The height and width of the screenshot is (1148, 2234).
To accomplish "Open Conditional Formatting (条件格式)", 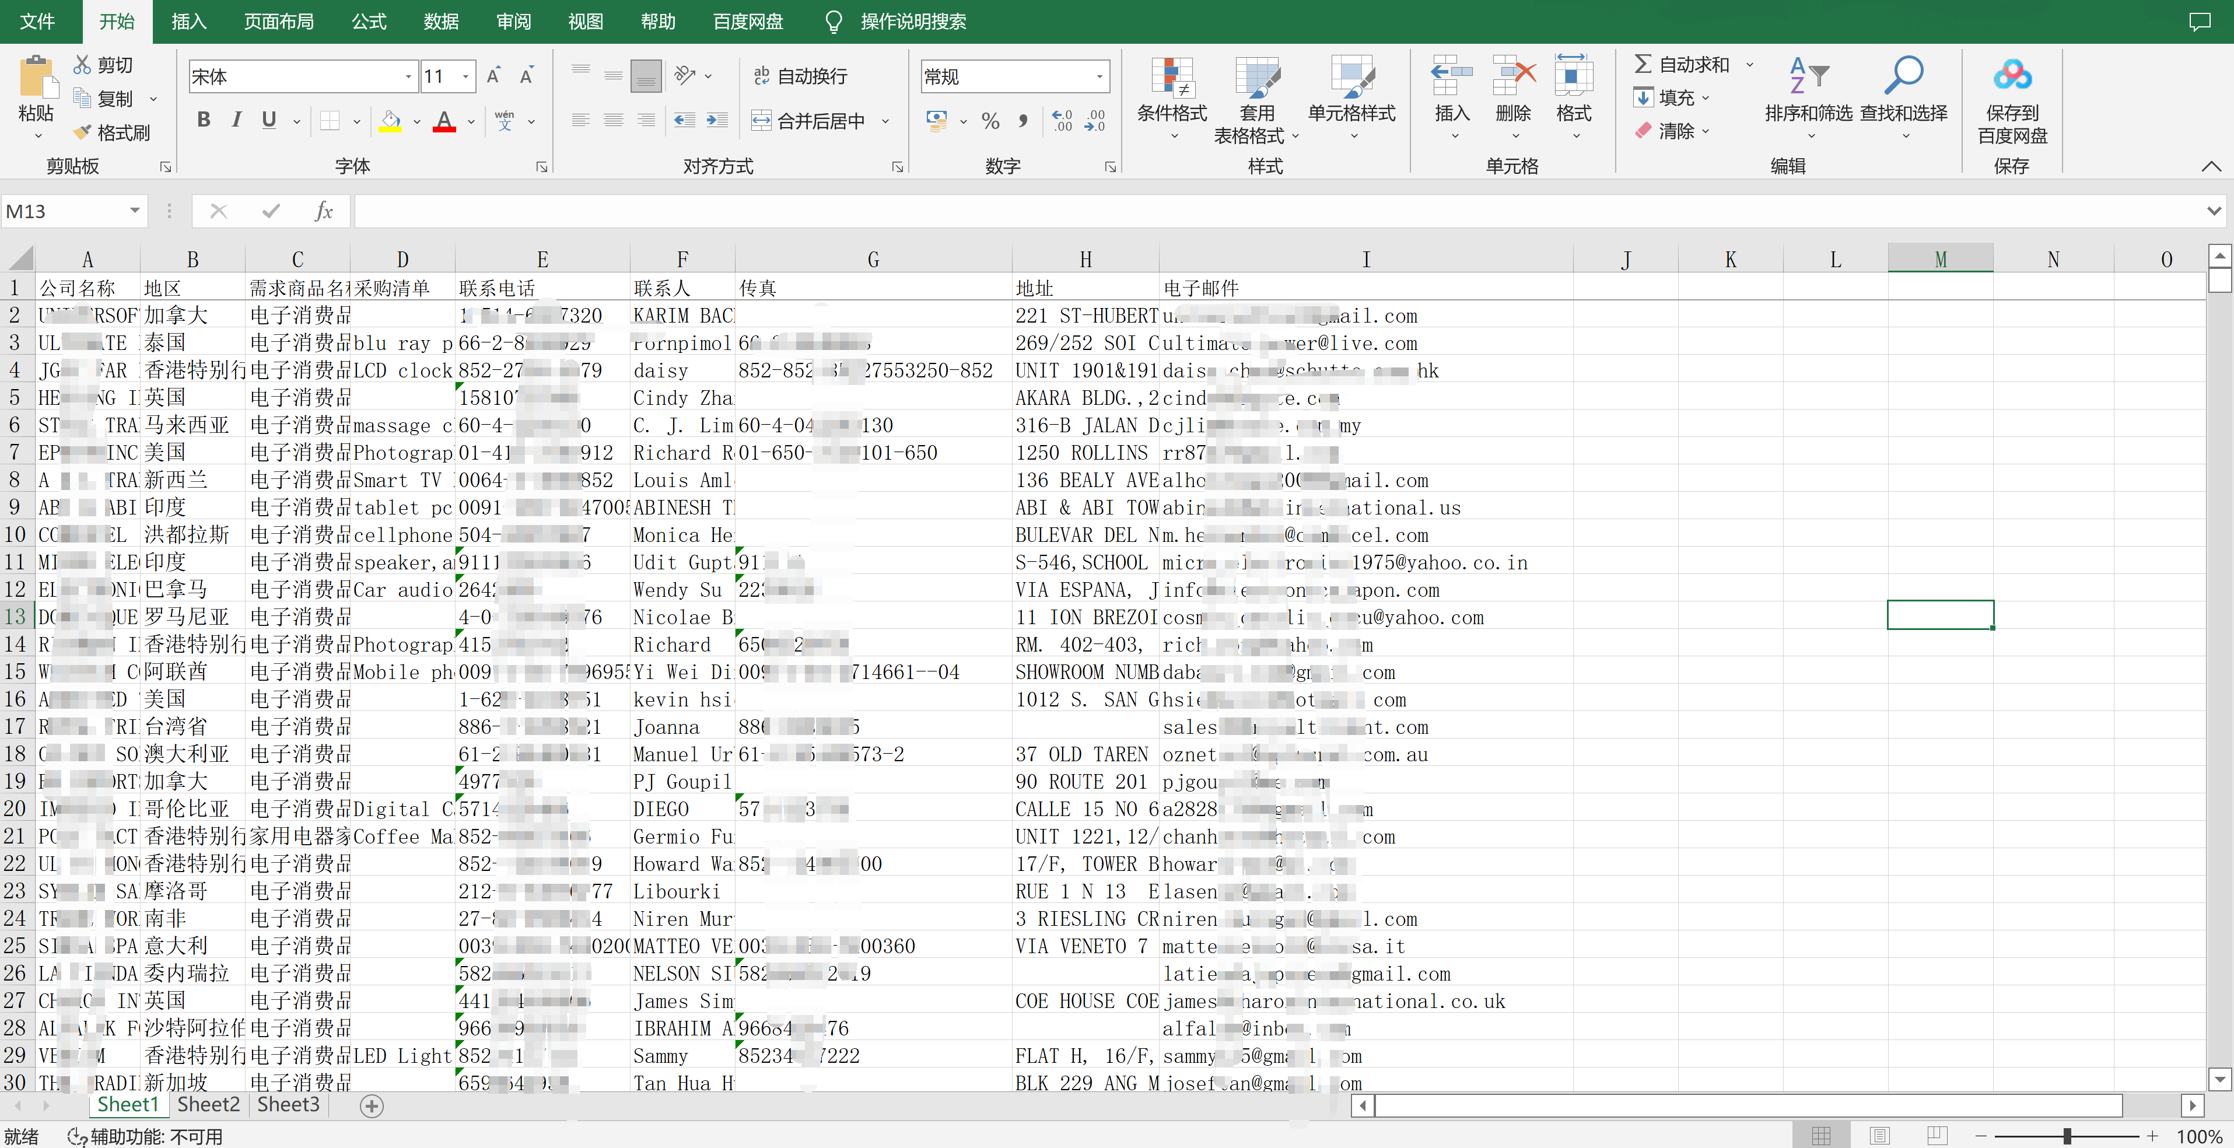I will pos(1172,99).
